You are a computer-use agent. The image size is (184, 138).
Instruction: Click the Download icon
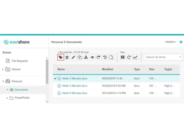click(86, 57)
